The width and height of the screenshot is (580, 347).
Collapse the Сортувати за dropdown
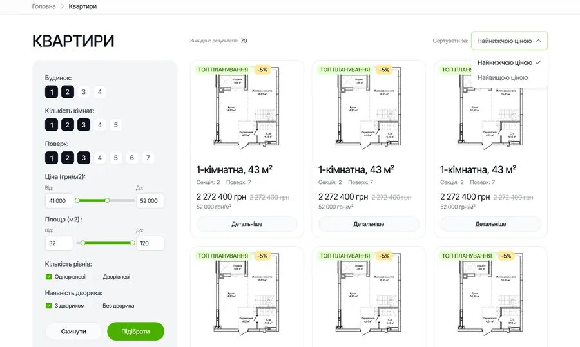[x=509, y=41]
